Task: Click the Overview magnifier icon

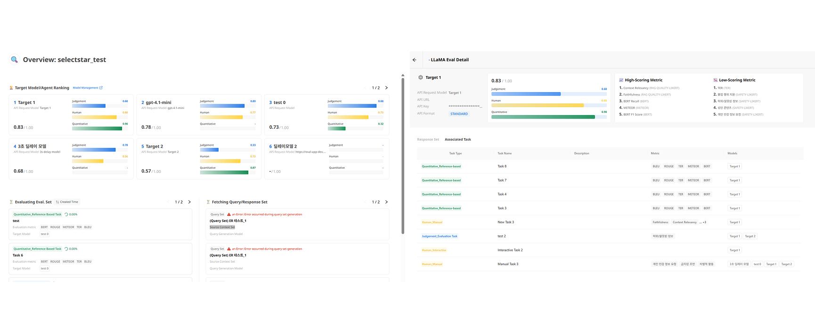Action: pyautogui.click(x=15, y=60)
